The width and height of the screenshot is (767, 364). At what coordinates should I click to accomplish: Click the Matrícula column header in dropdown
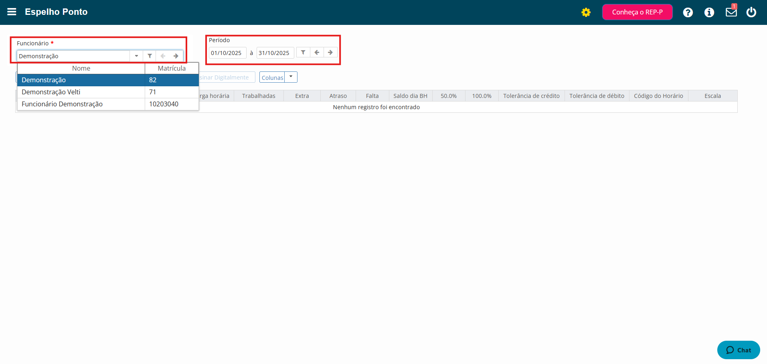172,68
